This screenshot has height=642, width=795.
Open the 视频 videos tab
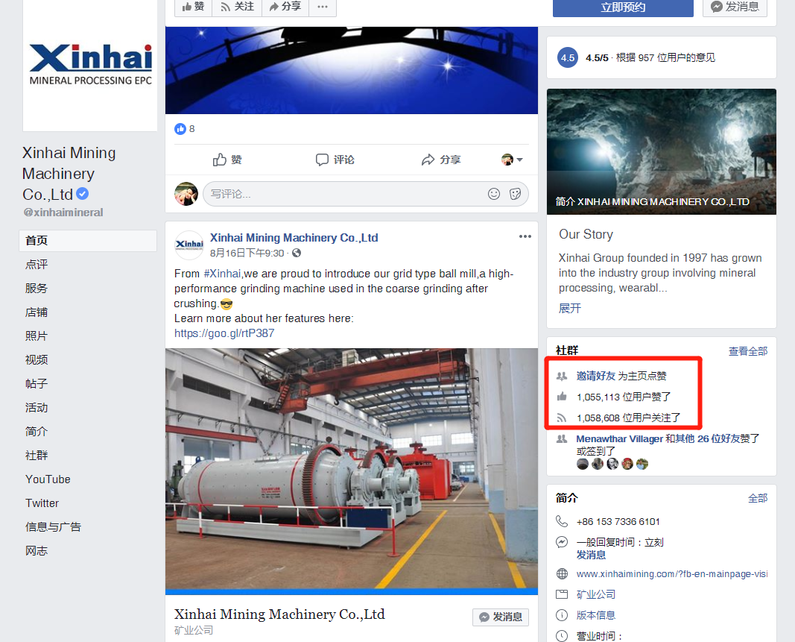37,360
